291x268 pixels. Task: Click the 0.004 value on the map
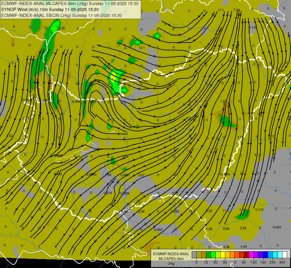click(277, 227)
